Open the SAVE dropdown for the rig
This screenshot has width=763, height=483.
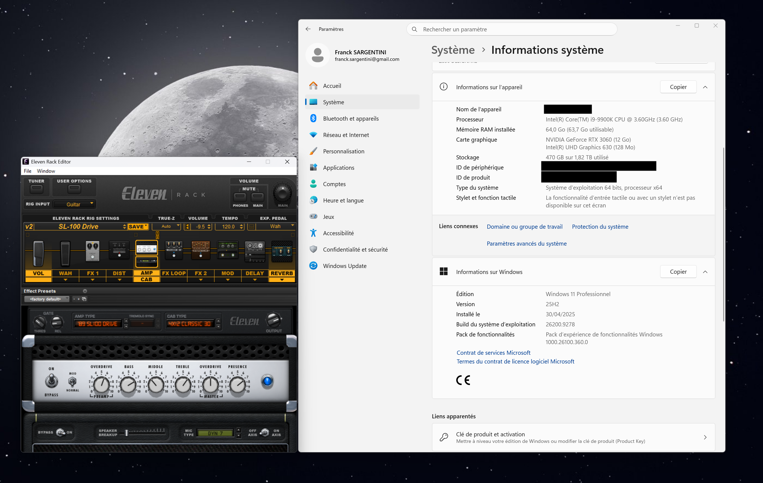click(x=138, y=226)
